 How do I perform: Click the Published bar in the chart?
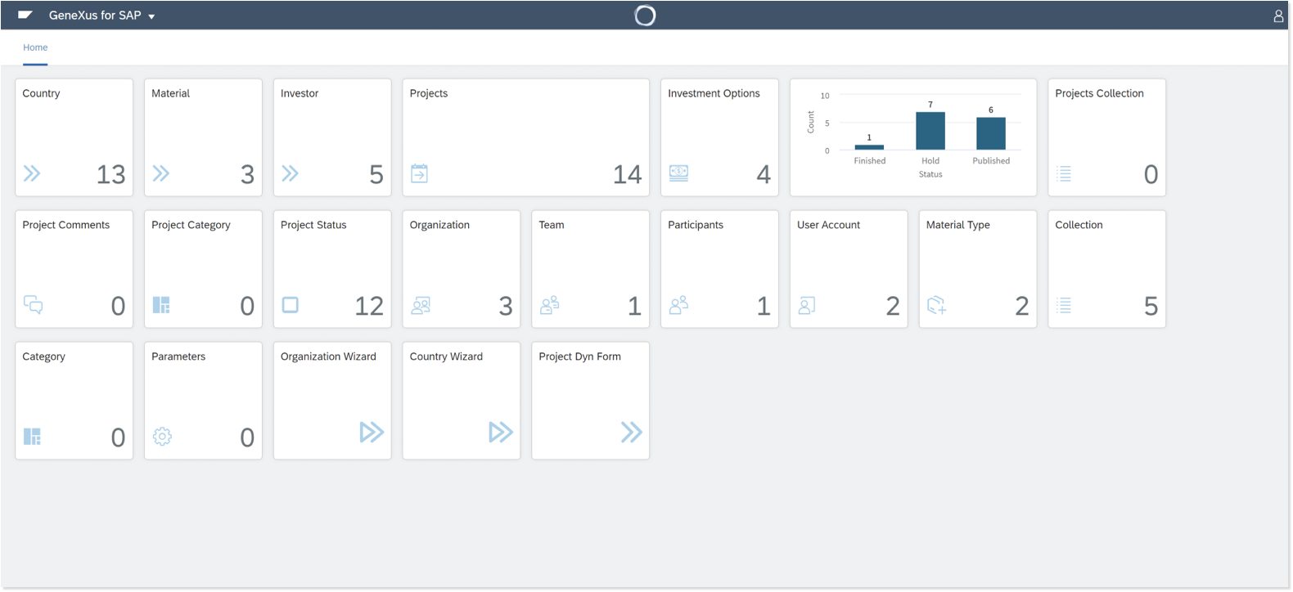pos(990,133)
